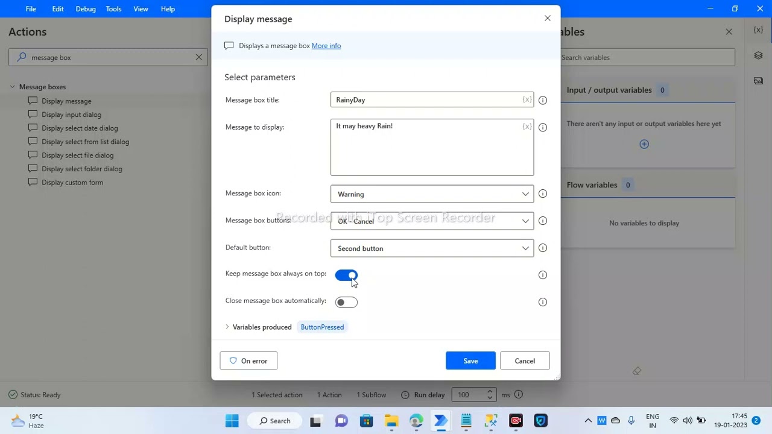
Task: Increment or decrement the run delay spinner
Action: pos(490,395)
